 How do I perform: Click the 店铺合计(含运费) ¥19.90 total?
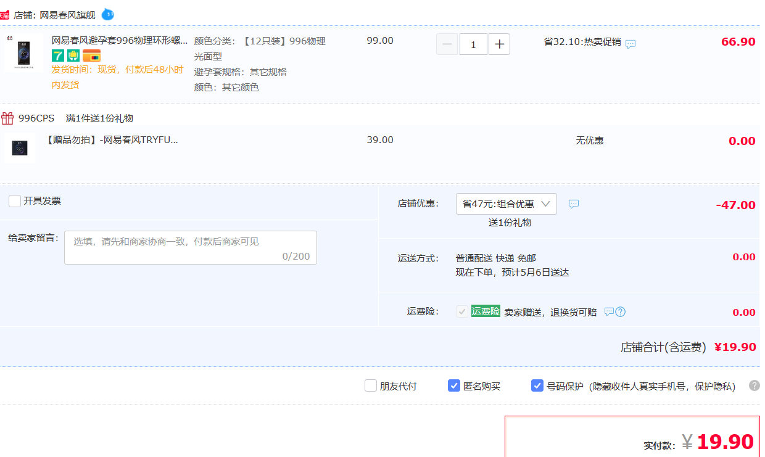click(x=688, y=347)
